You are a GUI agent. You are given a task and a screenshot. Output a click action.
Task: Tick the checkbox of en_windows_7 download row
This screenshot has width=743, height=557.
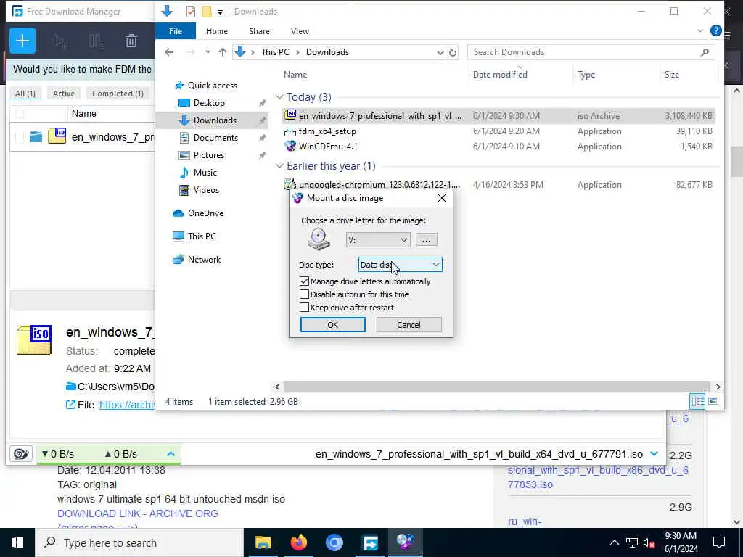pyautogui.click(x=20, y=137)
